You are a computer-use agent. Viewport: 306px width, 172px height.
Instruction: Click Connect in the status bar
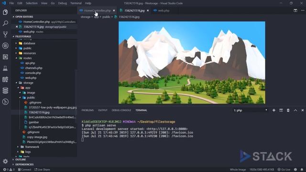[24, 170]
